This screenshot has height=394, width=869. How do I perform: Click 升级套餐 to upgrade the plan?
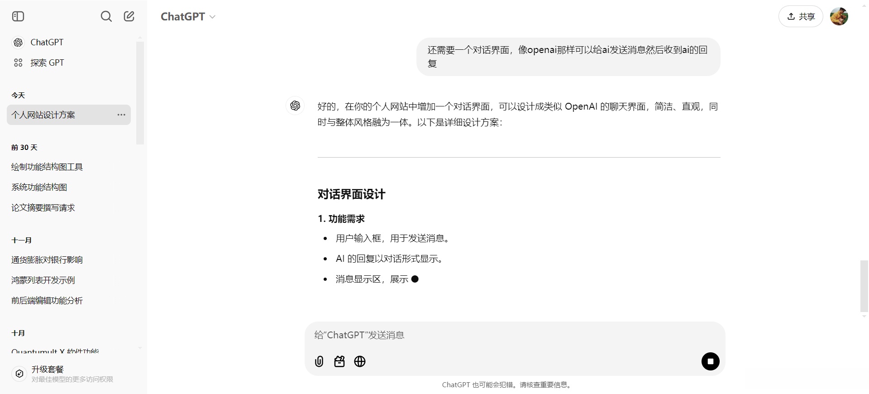point(48,370)
